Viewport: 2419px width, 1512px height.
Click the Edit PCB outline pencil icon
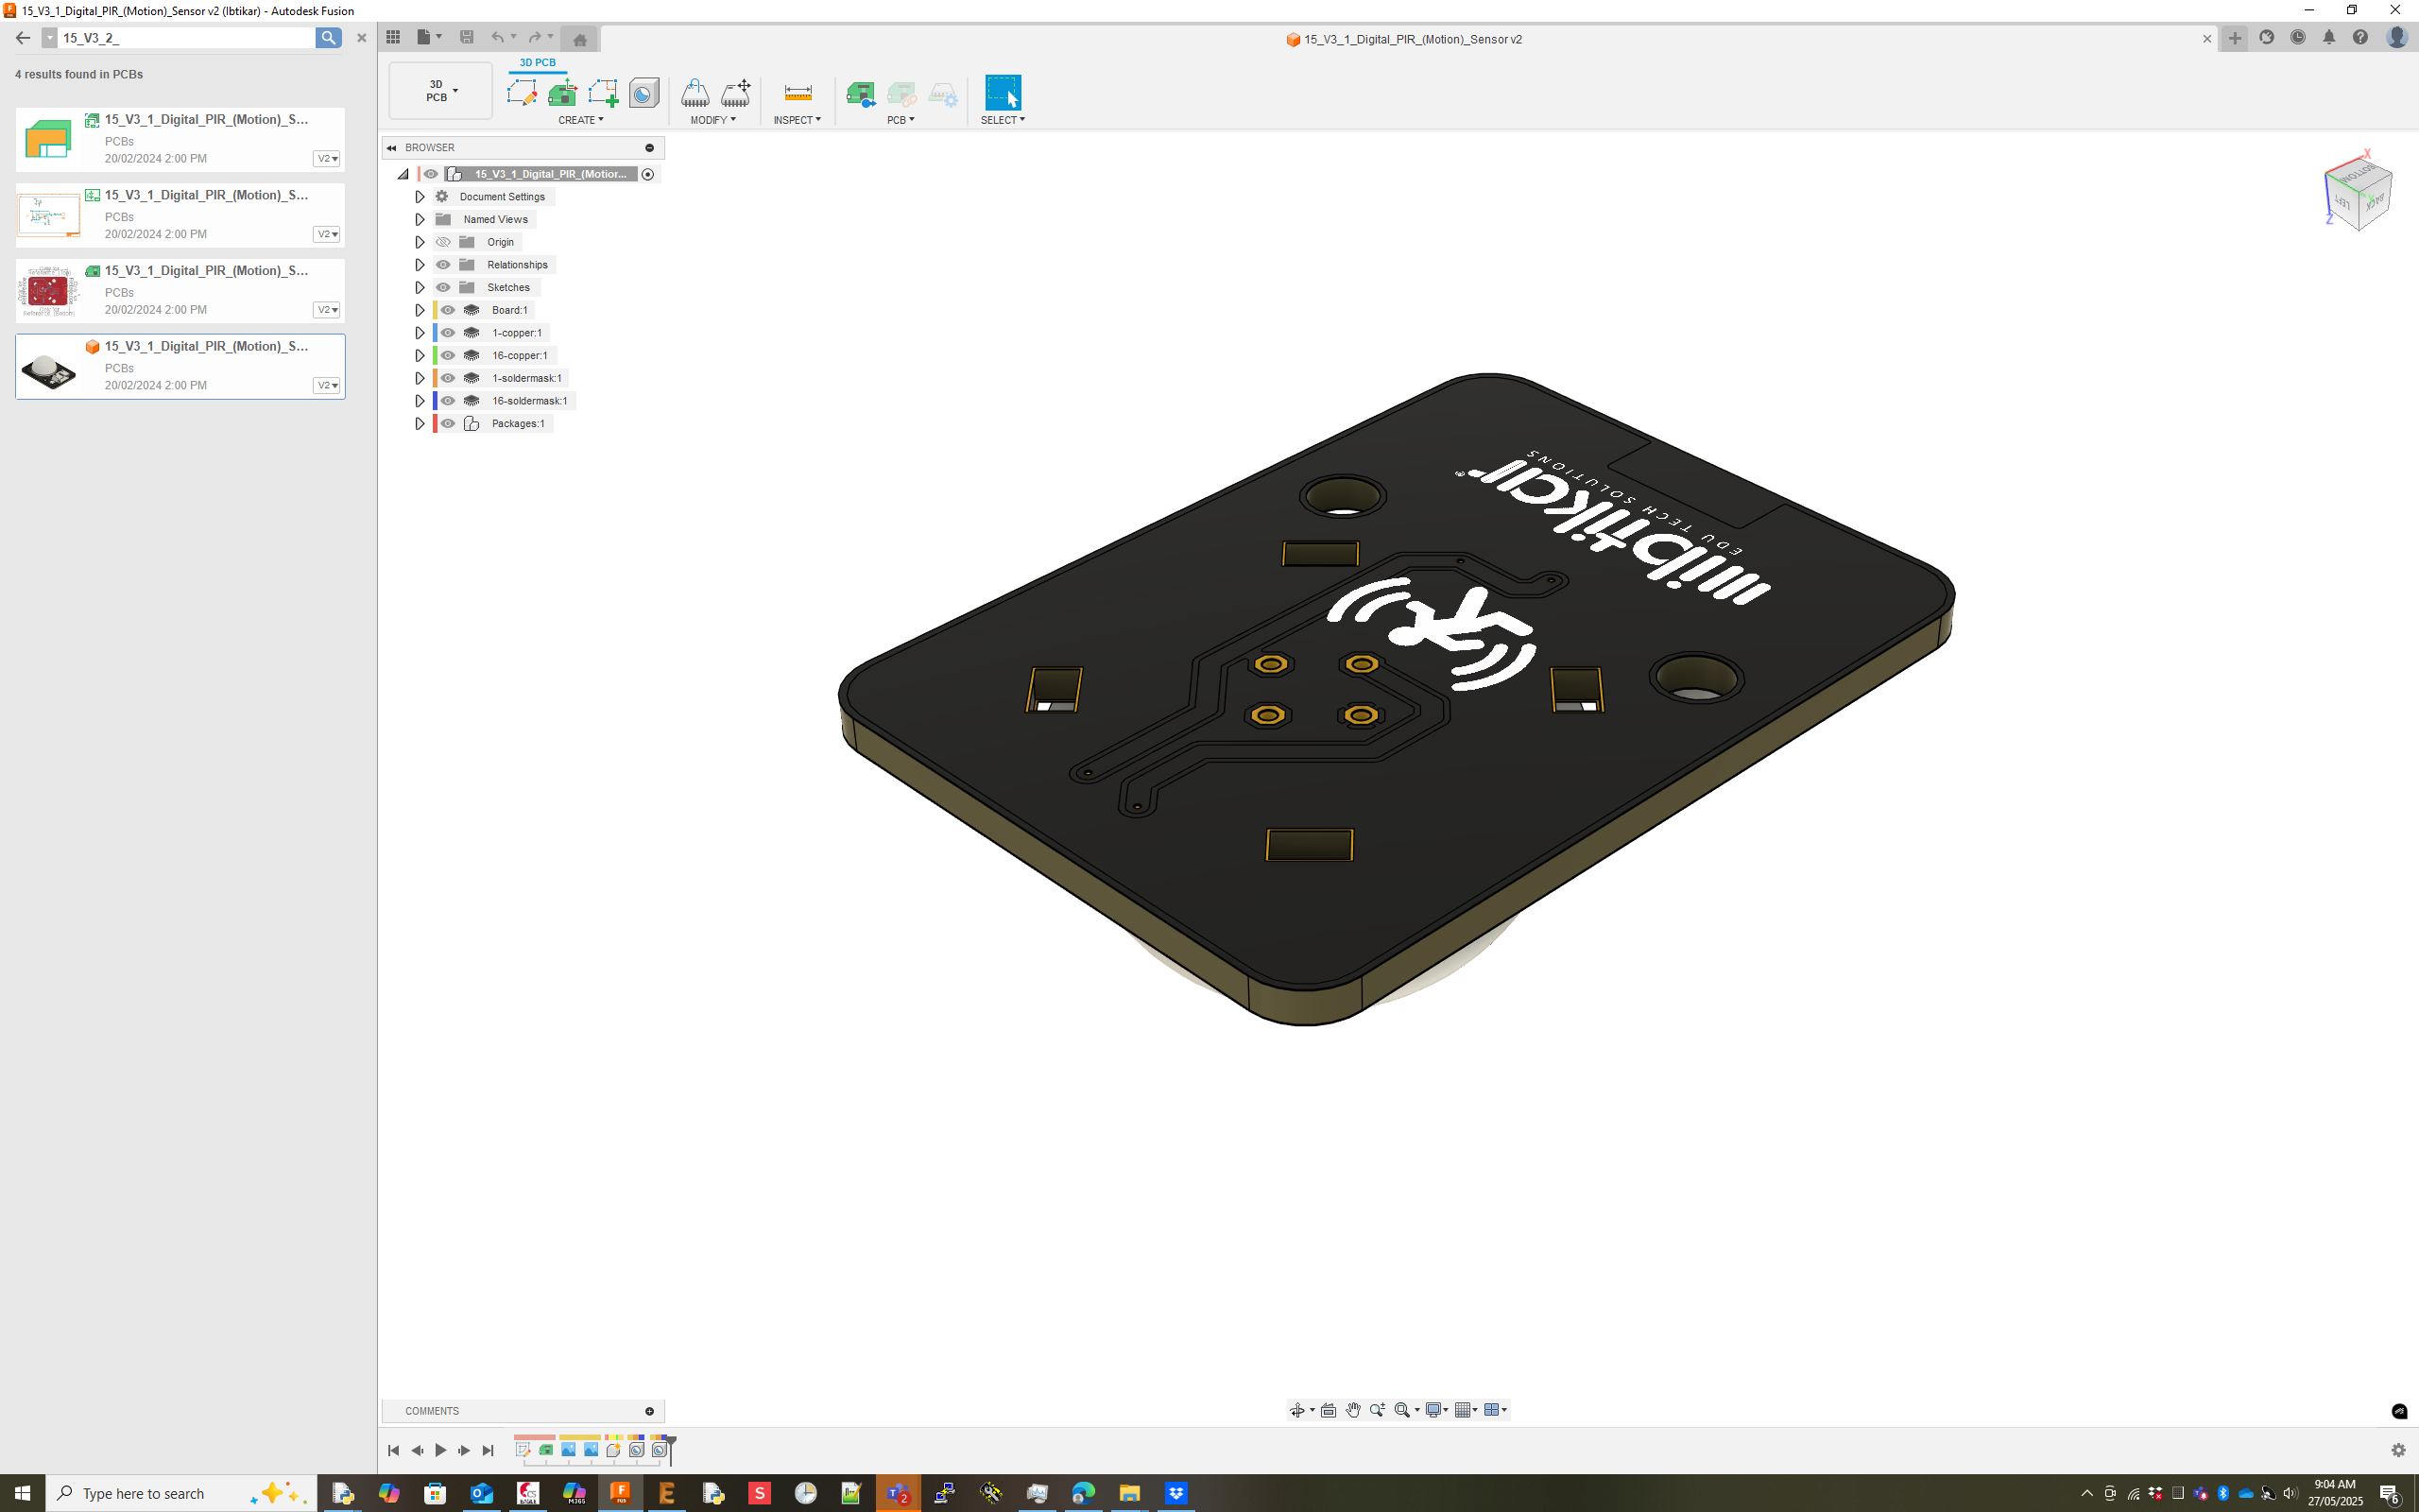(x=521, y=93)
